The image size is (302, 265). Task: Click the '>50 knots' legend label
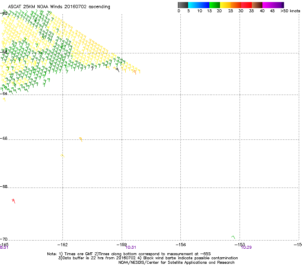click(x=290, y=11)
